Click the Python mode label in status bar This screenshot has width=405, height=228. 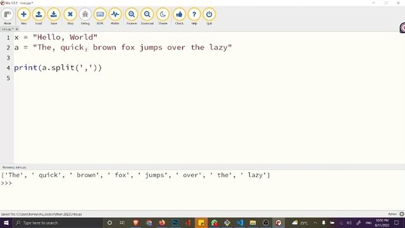pyautogui.click(x=392, y=214)
